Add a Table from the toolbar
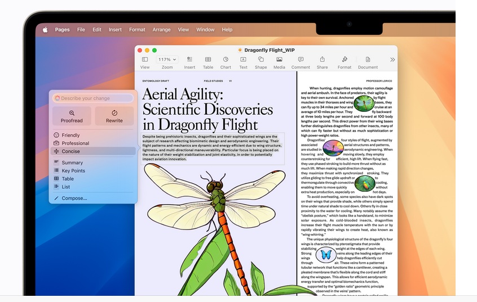This screenshot has width=477, height=302. pos(208,60)
